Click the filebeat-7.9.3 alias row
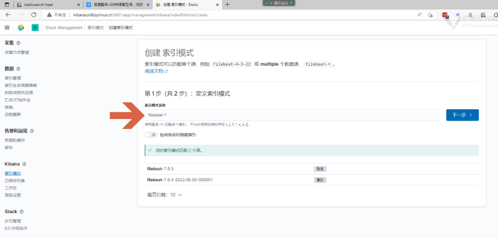 tap(311, 169)
